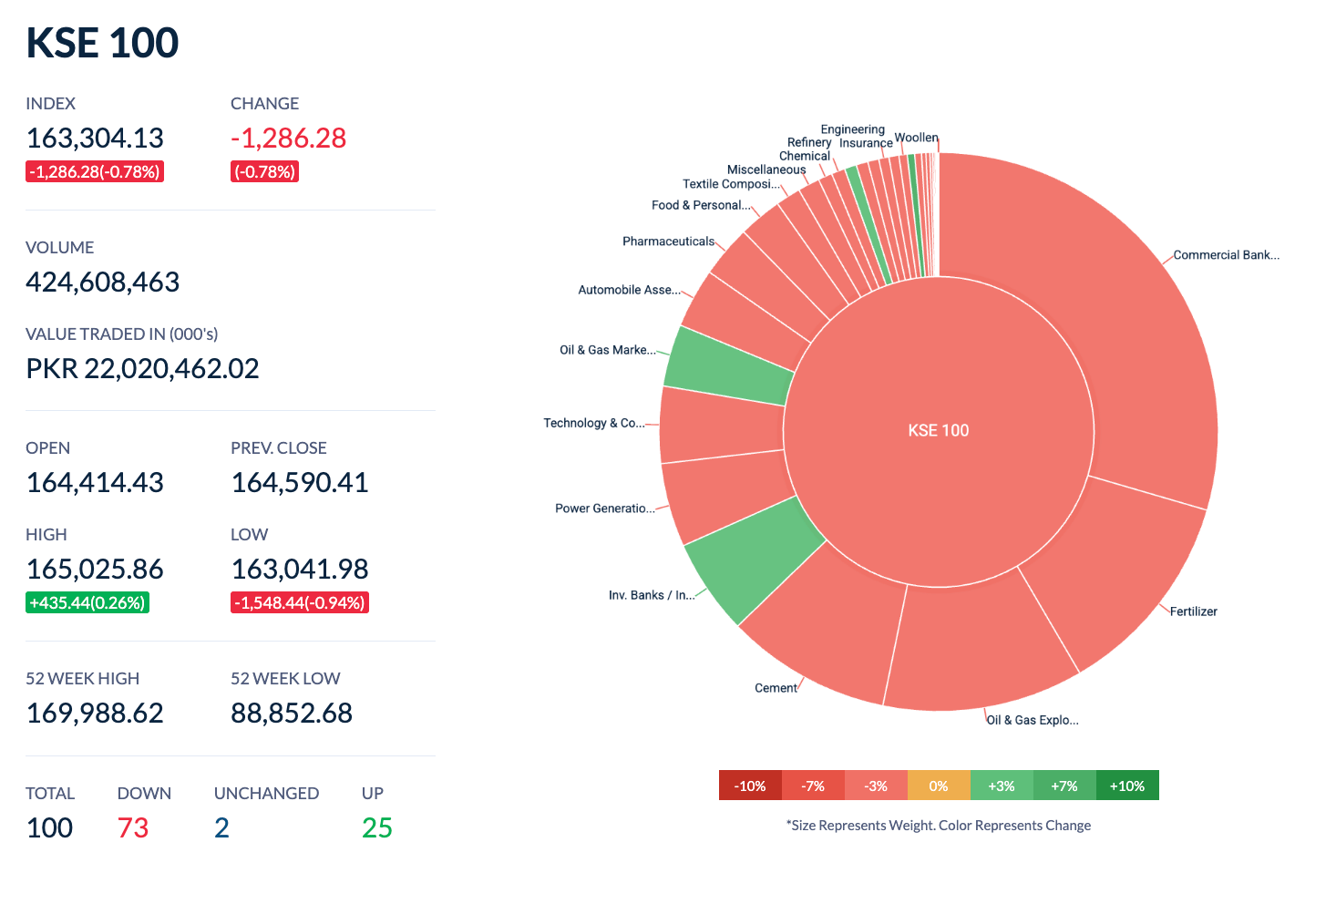Click the Oil & Gas Explo... label

click(x=1033, y=720)
